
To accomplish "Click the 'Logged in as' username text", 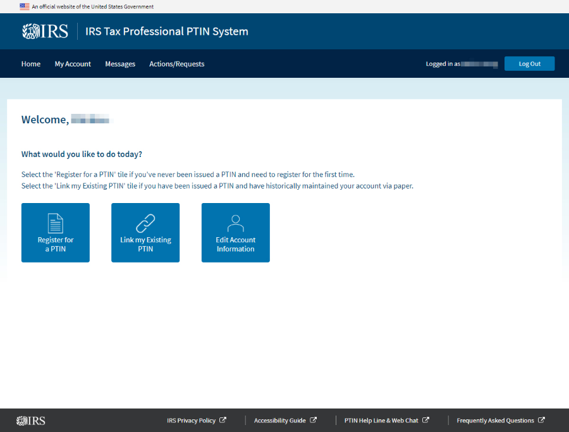I will tap(462, 64).
